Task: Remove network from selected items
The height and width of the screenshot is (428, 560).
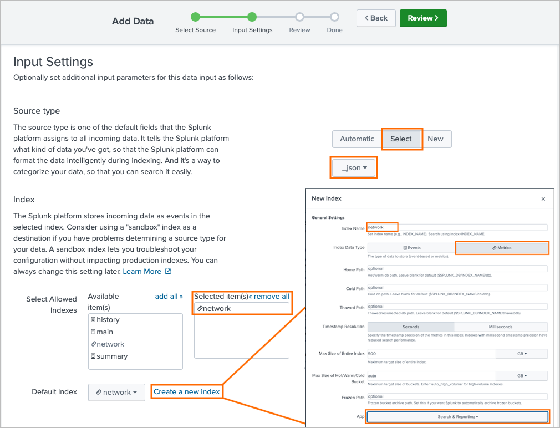Action: (x=241, y=308)
